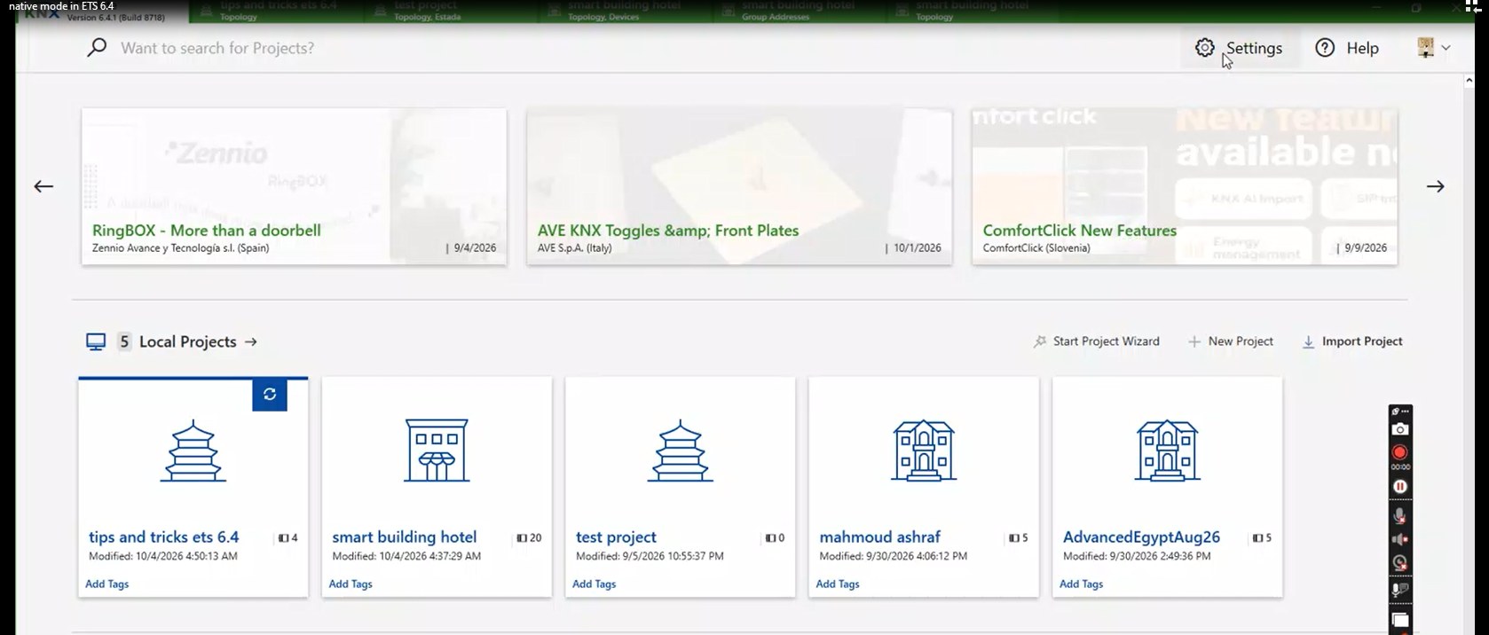Viewport: 1489px width, 635px height.
Task: Open the tips and tricks ets 6.4 project
Action: (193, 487)
